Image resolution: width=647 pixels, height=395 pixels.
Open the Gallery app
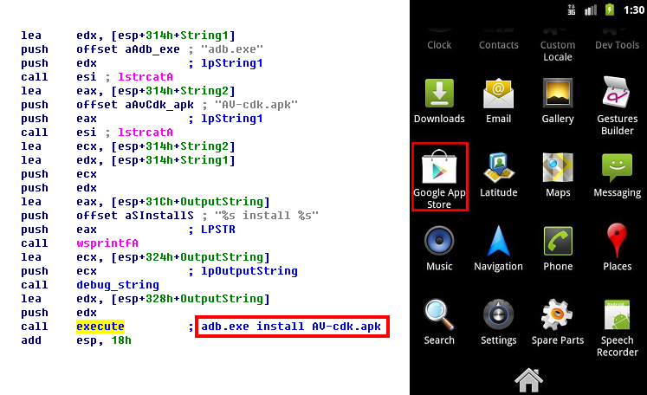(x=558, y=100)
